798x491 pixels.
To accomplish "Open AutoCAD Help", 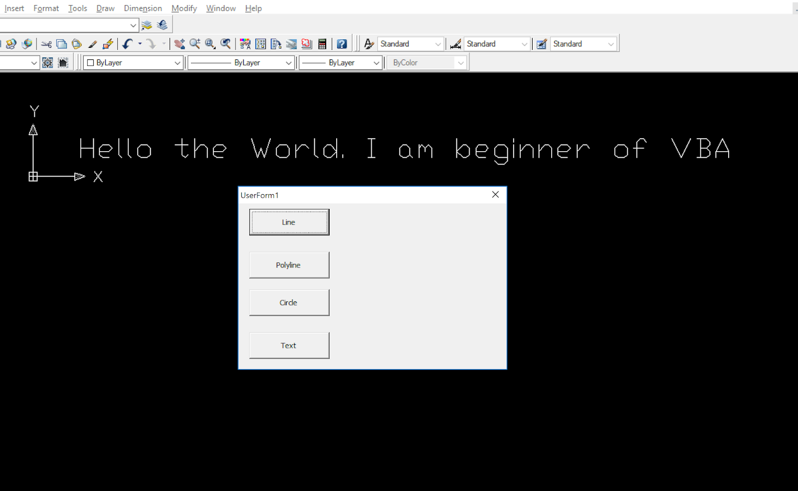I will pos(342,44).
